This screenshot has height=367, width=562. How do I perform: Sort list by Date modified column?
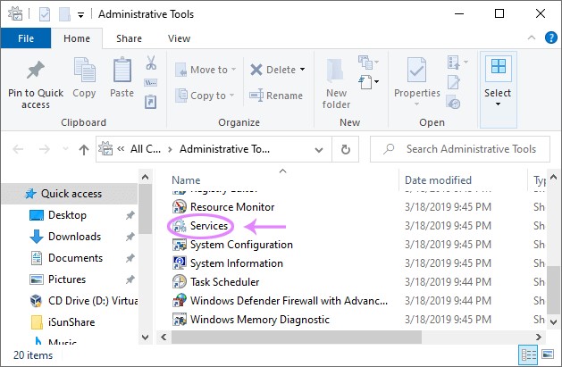[438, 179]
